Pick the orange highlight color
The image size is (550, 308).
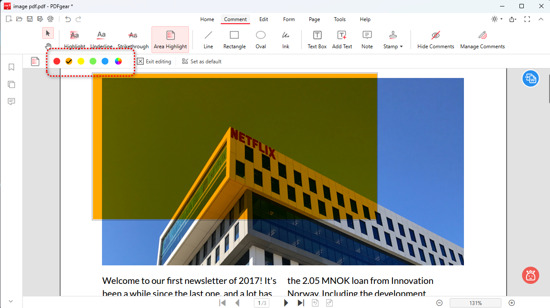pos(69,62)
